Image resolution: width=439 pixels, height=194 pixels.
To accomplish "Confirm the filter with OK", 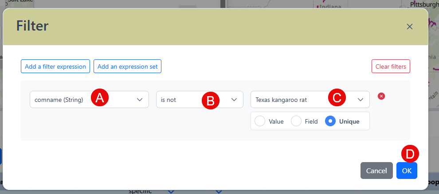I will point(407,171).
